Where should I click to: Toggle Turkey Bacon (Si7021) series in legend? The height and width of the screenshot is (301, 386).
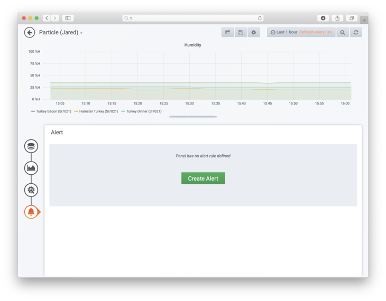click(53, 111)
